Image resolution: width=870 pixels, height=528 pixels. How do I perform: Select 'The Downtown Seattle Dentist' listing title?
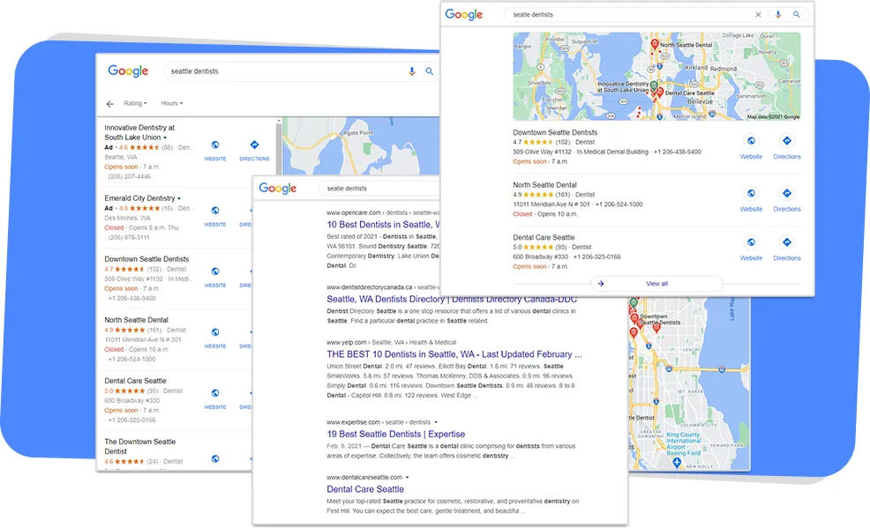tap(139, 447)
